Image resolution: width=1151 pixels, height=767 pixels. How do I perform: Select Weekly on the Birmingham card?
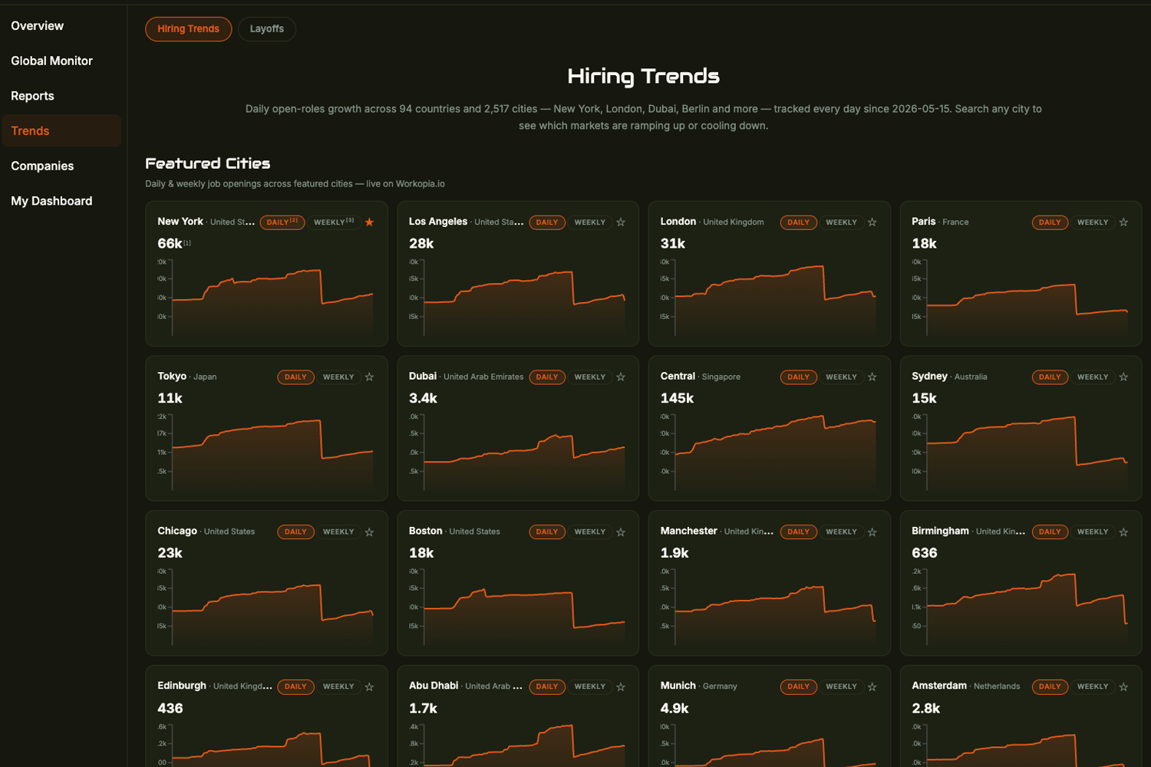(1093, 532)
